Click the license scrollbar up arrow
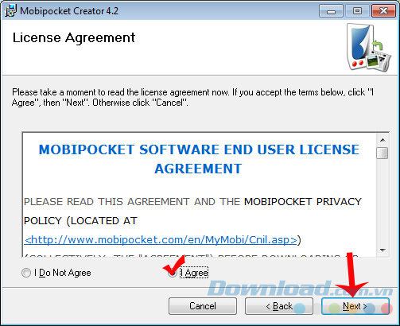This screenshot has height=326, width=400. (383, 140)
